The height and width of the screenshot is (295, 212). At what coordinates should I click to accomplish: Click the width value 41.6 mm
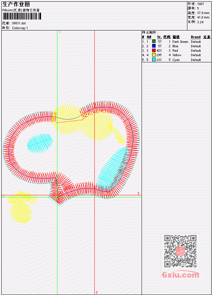203,17
